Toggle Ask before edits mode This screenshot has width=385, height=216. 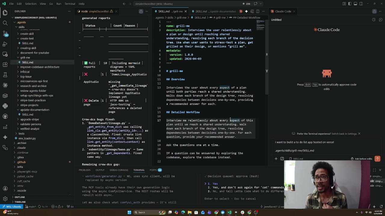[361, 159]
